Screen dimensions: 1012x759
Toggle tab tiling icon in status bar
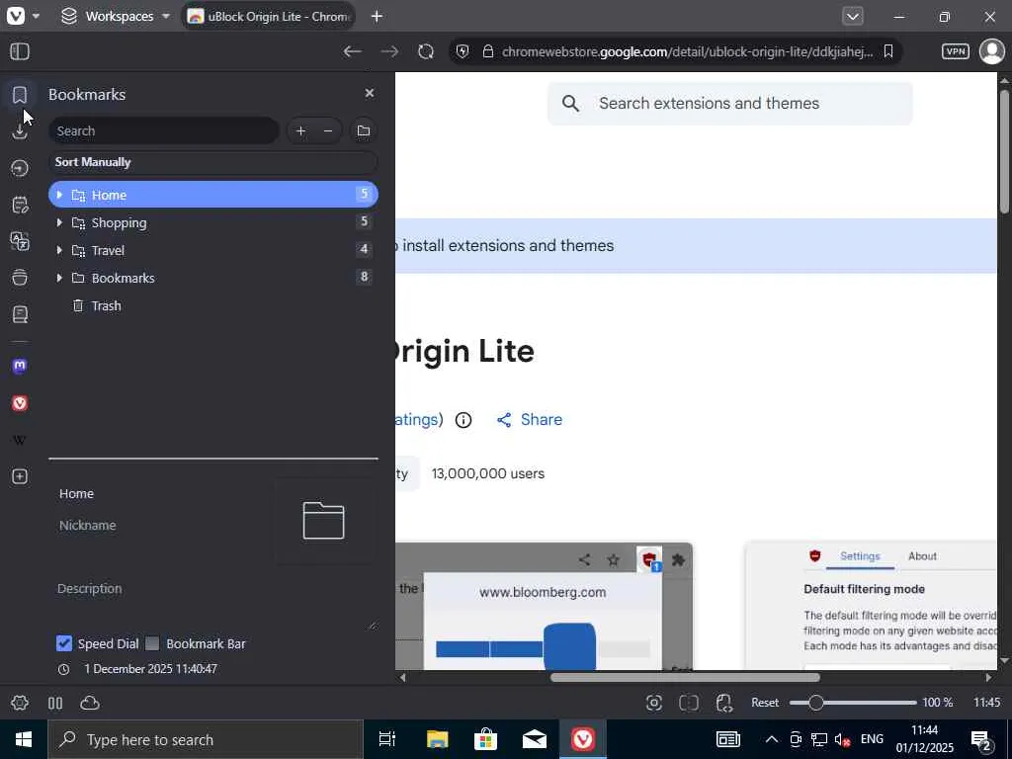tap(55, 703)
